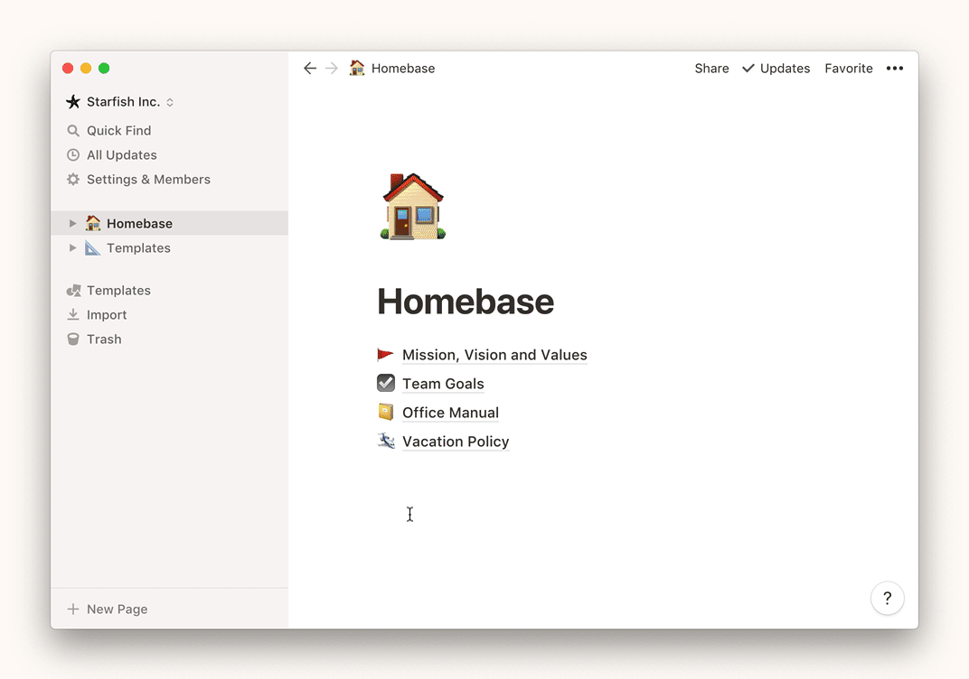Click the Share button in top bar

[x=711, y=69]
